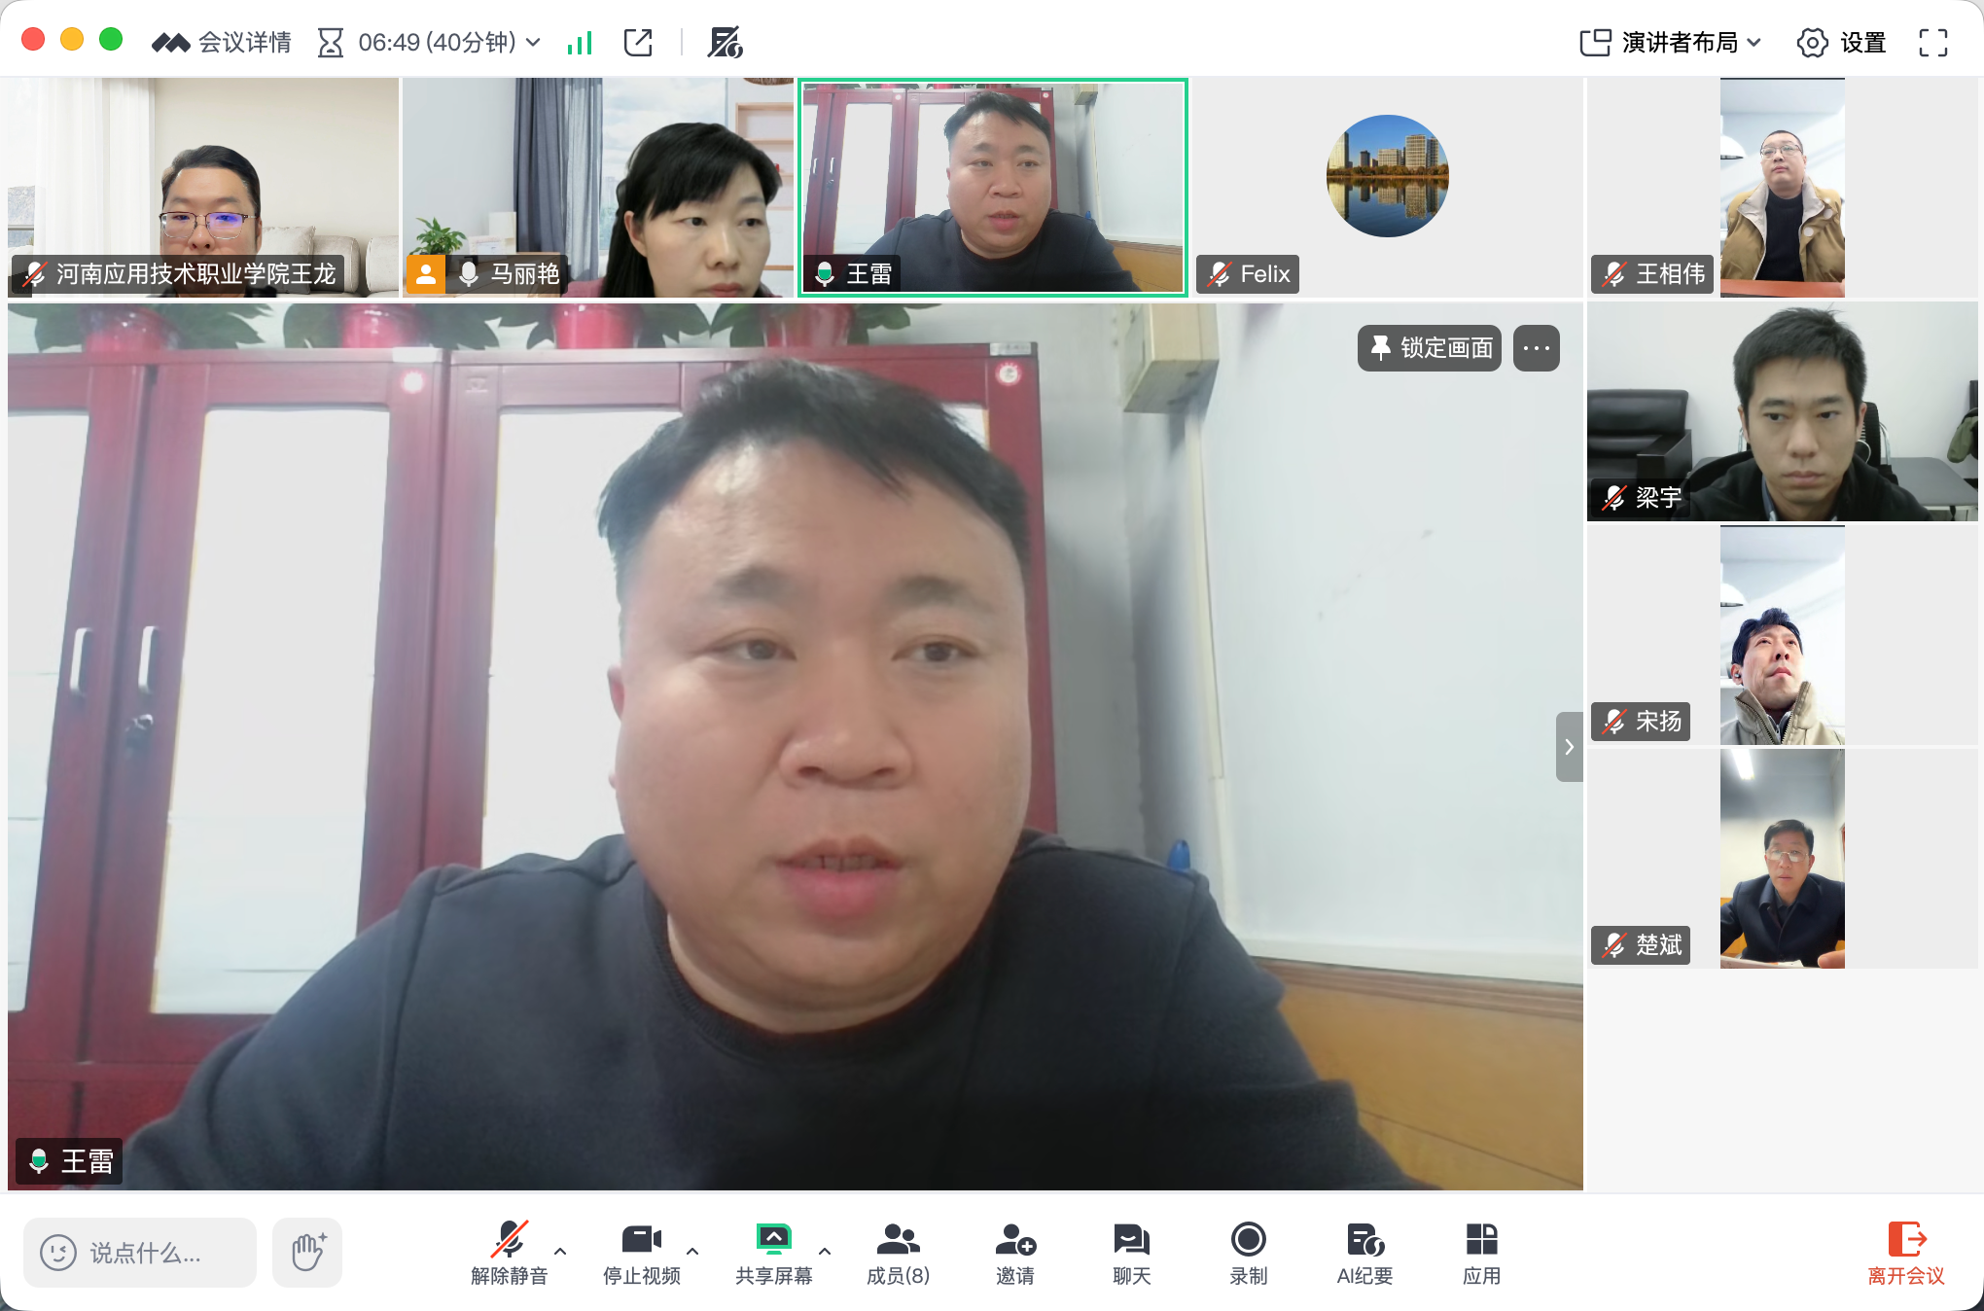
Task: Enter fullscreen with the top-right icon
Action: 1932,43
